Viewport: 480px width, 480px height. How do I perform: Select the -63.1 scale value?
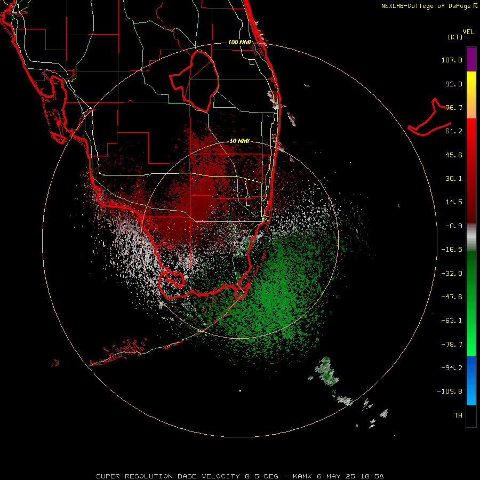(452, 321)
